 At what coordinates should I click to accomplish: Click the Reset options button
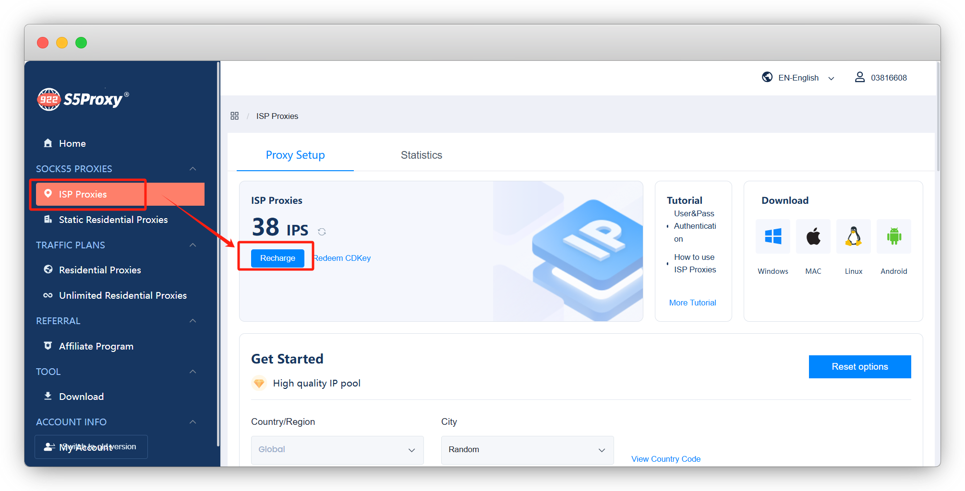tap(859, 366)
